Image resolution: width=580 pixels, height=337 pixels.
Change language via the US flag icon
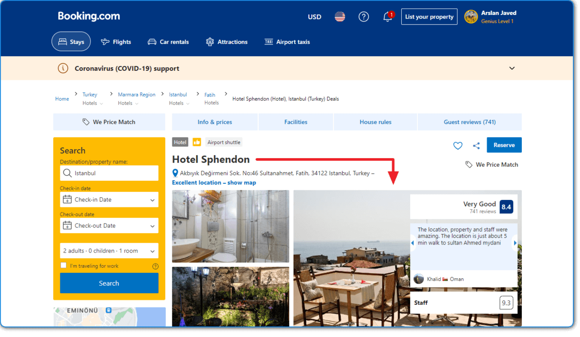pos(339,17)
